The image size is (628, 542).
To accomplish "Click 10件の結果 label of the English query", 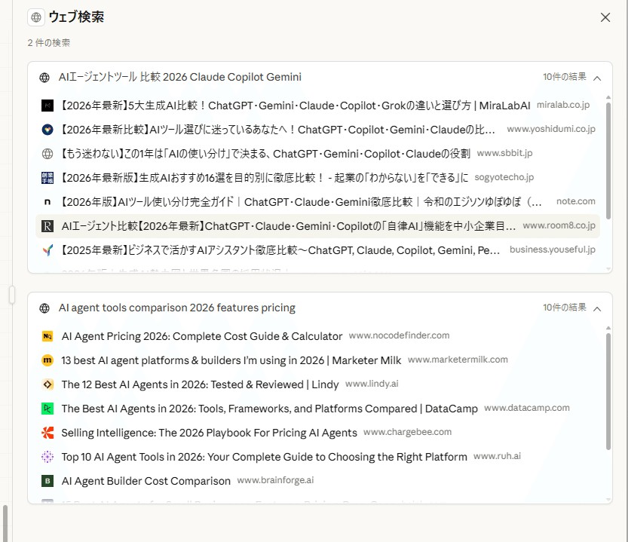I will click(565, 308).
